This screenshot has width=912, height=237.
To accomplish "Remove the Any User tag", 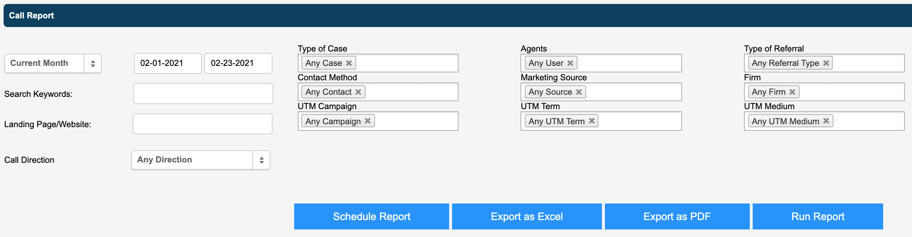I will coord(570,63).
